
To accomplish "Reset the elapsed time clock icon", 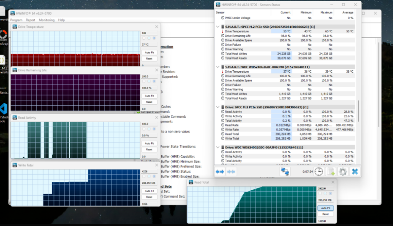I will coord(319,172).
